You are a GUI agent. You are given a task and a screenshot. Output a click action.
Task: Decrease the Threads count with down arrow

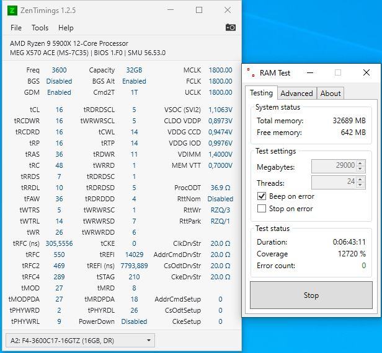pyautogui.click(x=360, y=185)
